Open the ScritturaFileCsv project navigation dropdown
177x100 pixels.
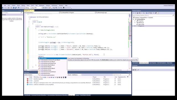click(x=42, y=12)
